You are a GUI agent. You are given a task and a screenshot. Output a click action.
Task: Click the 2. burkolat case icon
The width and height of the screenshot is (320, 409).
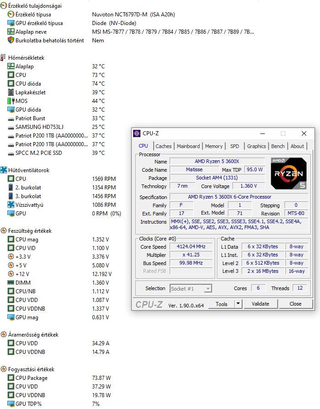10,187
